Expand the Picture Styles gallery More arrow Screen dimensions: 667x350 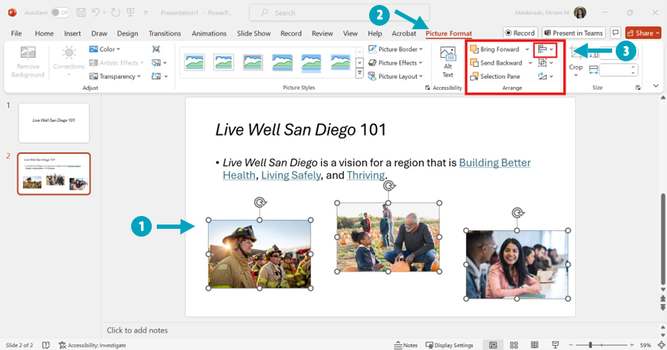[359, 73]
